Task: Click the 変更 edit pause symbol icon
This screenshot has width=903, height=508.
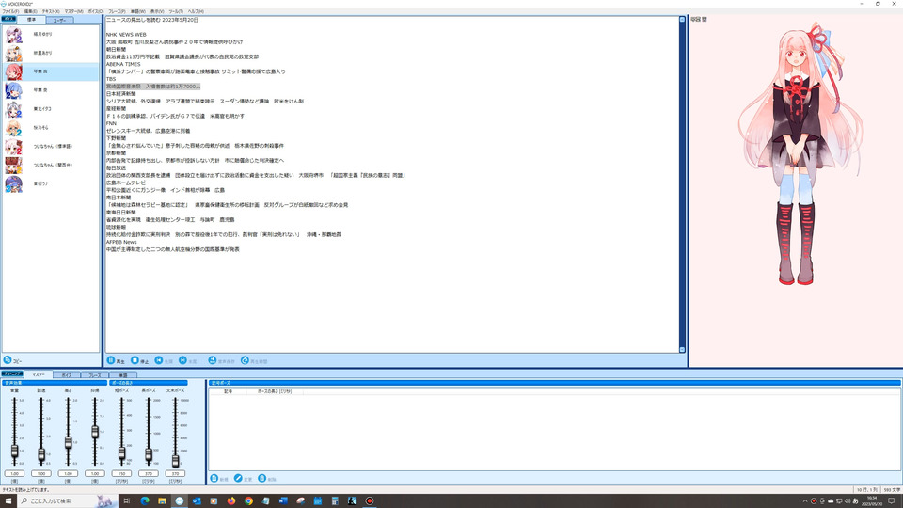Action: (x=238, y=479)
